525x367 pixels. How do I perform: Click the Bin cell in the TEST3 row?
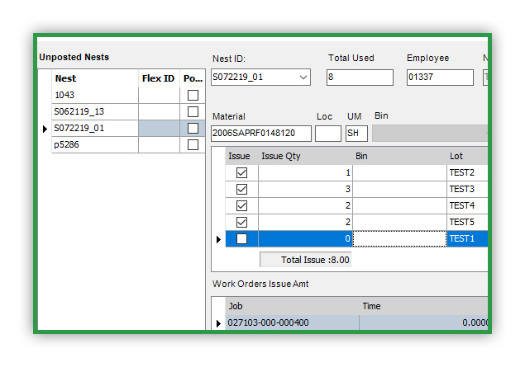pyautogui.click(x=399, y=190)
